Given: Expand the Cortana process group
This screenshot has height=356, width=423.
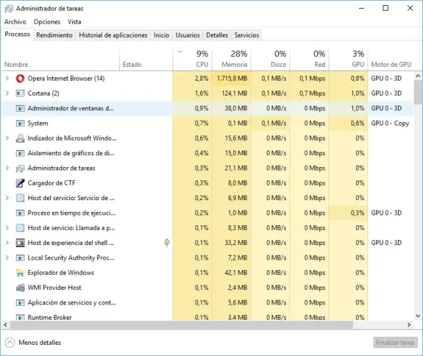Looking at the screenshot, I should pyautogui.click(x=7, y=94).
